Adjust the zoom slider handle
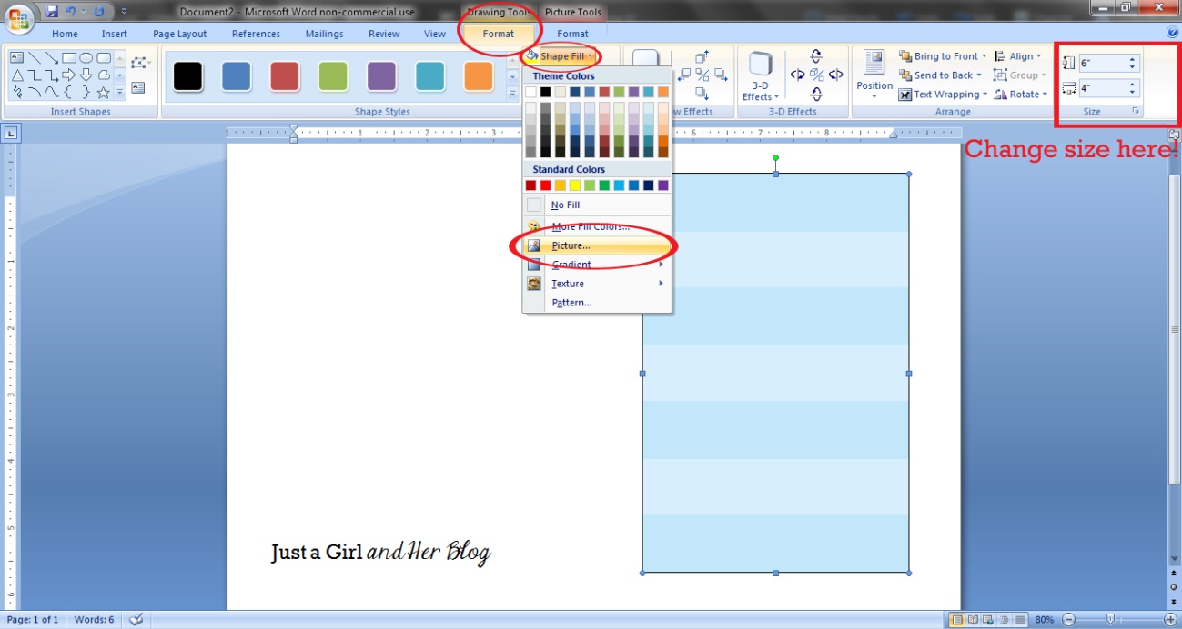 [x=1109, y=620]
